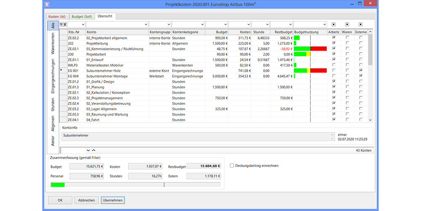Select the Stunden vertical tab

pyautogui.click(x=53, y=104)
